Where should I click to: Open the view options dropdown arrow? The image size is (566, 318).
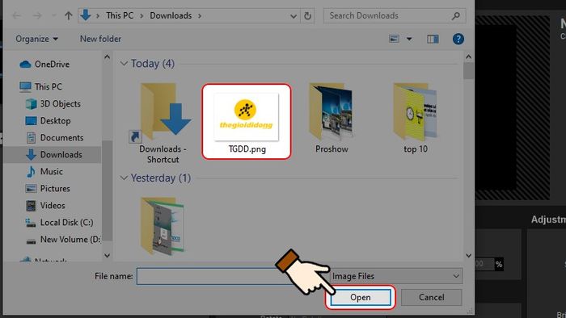[x=409, y=39]
